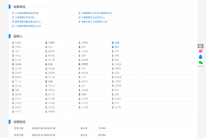Click person icon beside 刘惠民

[46, 43]
